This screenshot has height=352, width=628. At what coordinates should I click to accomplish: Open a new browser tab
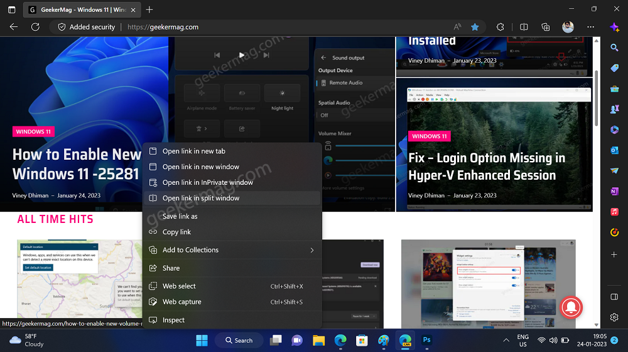tap(149, 9)
